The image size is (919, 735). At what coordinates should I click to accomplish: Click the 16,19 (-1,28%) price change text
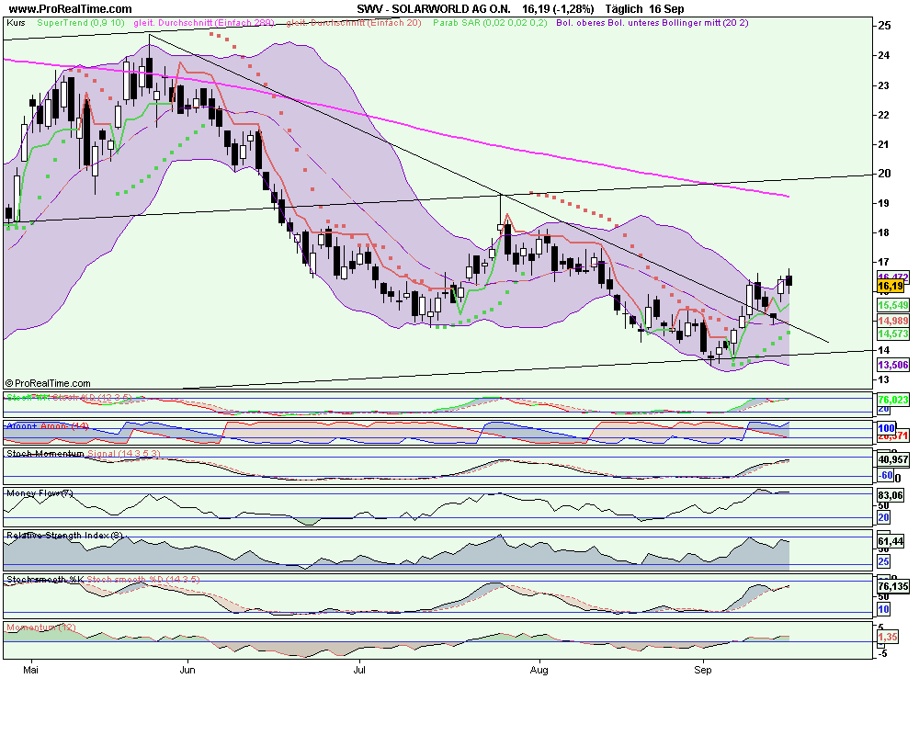(x=558, y=9)
